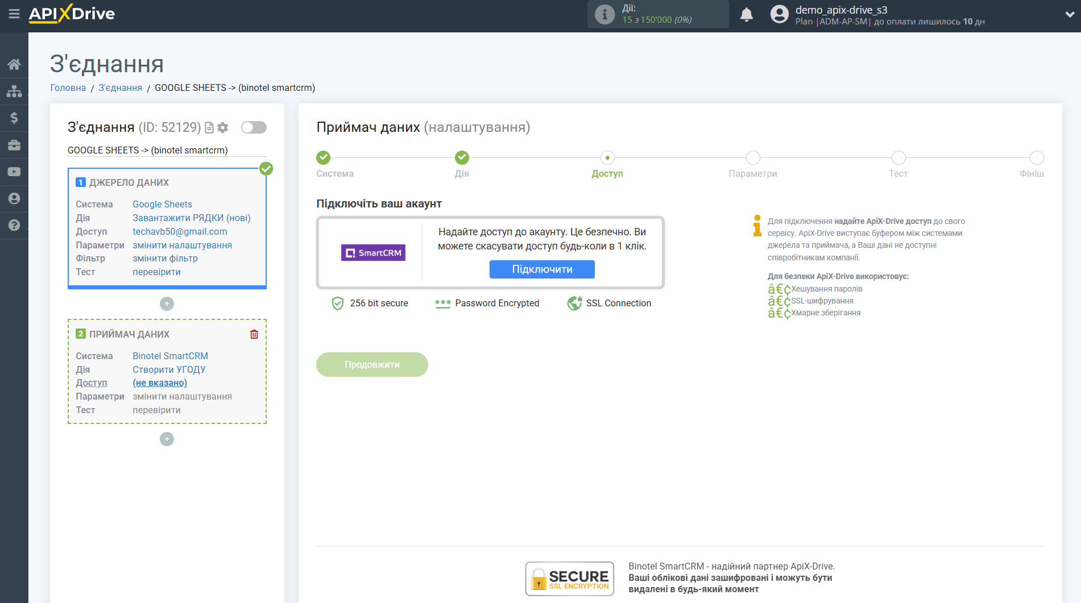1081x603 pixels.
Task: Click the SmartCRM logo
Action: click(373, 253)
